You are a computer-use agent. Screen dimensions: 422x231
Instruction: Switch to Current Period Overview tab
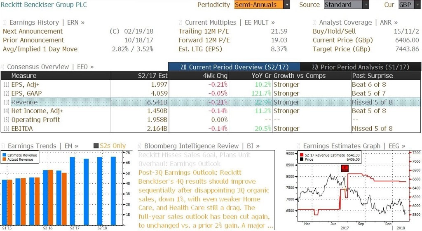(234, 67)
